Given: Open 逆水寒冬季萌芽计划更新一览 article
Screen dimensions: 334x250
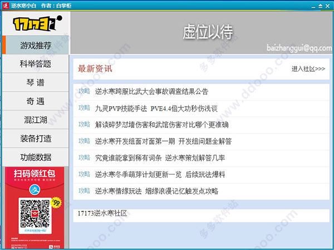Looking at the screenshot, I should [160, 174].
